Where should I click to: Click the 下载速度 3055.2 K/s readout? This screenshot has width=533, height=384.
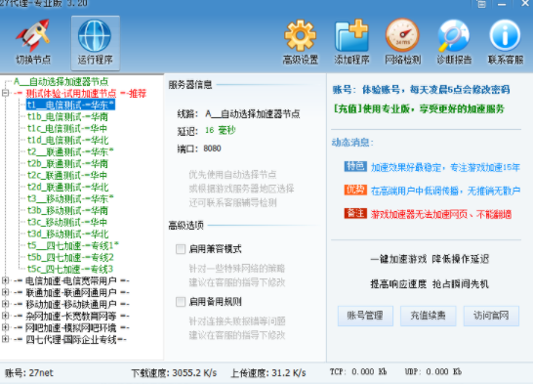(x=174, y=373)
